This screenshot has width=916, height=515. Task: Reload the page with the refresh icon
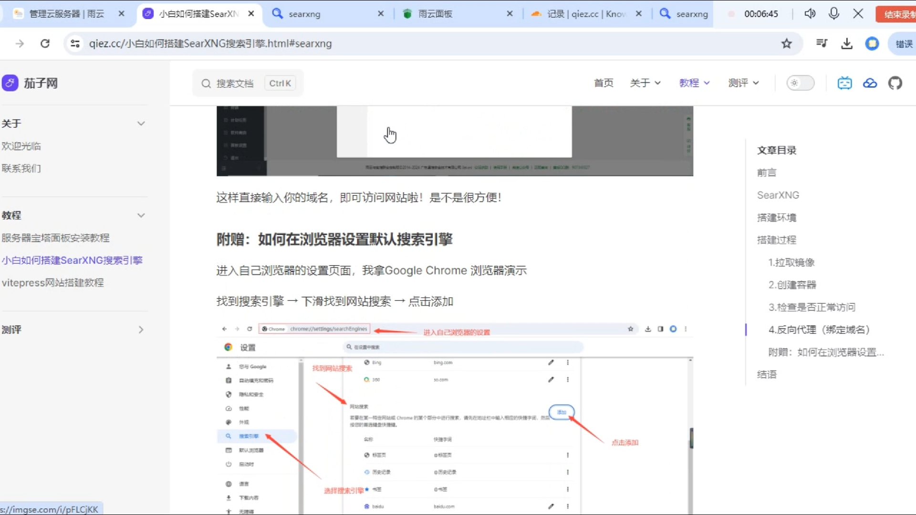[45, 43]
